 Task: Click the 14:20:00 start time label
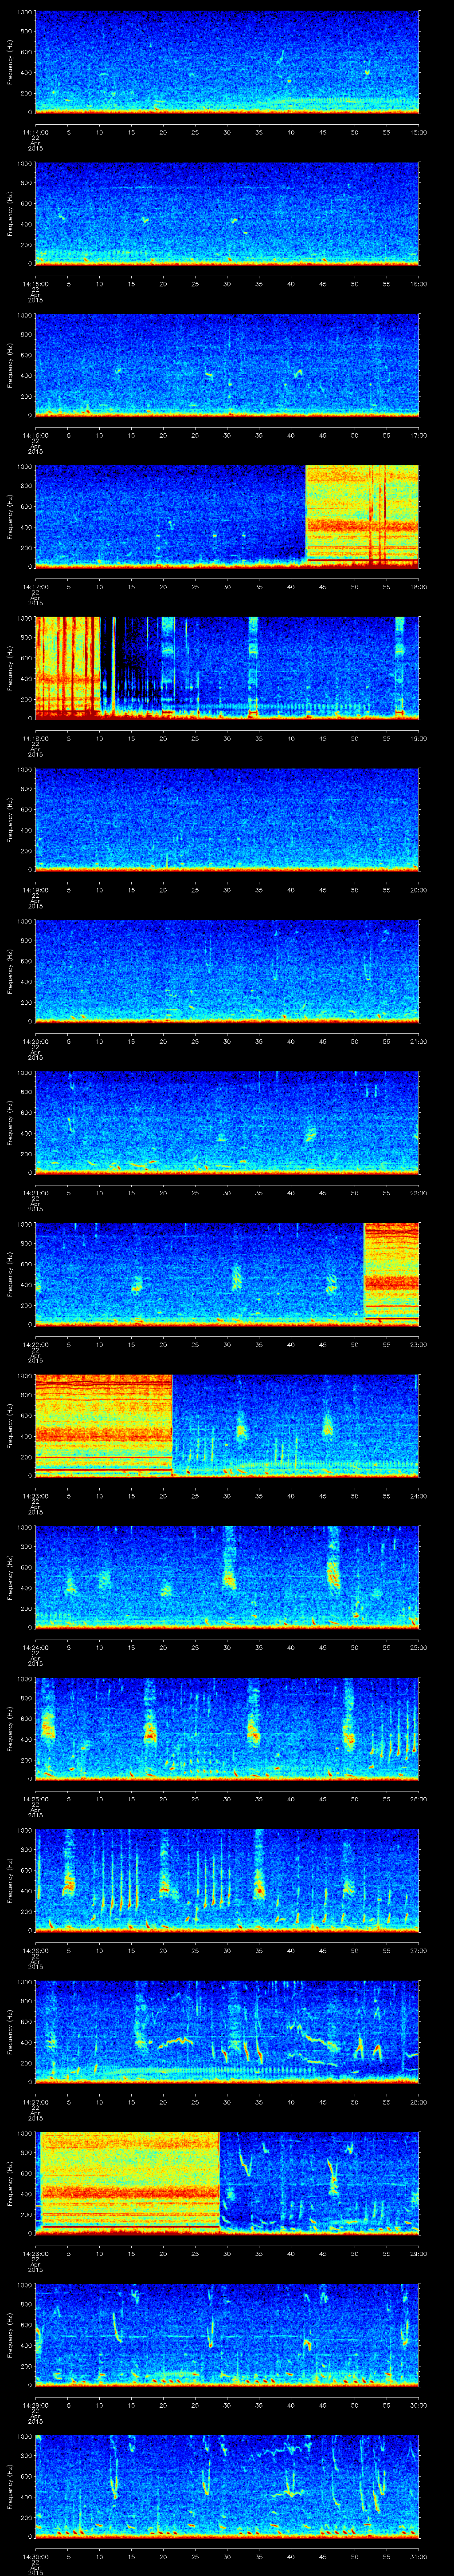pos(35,1041)
